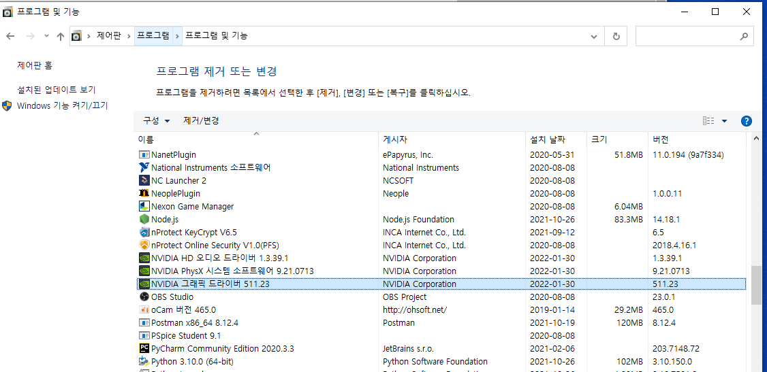This screenshot has height=372, width=767.
Task: Select the 2018.4.16.1 version cell
Action: pos(674,245)
